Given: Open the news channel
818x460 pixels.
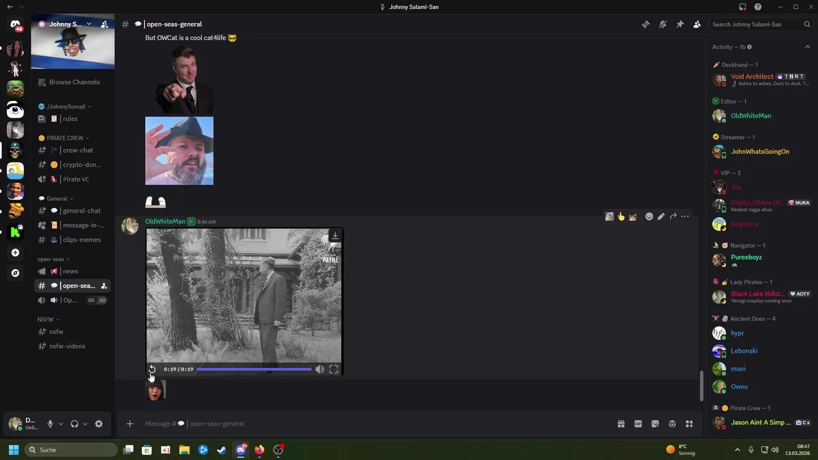Looking at the screenshot, I should [x=72, y=272].
